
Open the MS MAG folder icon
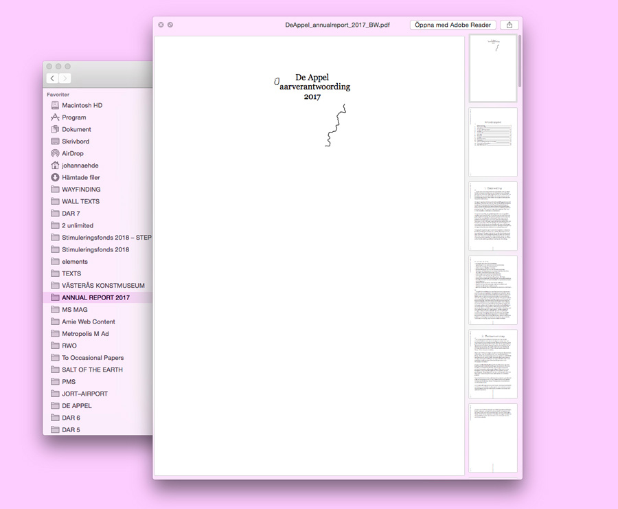[55, 310]
